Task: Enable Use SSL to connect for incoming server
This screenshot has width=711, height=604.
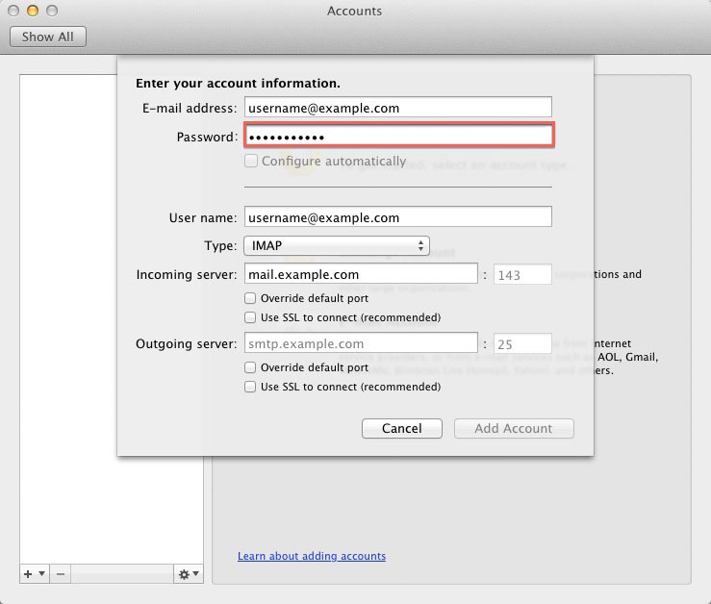Action: point(251,317)
